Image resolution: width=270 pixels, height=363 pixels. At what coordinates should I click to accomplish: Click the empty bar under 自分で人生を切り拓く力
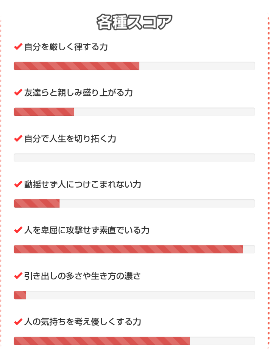pos(134,158)
